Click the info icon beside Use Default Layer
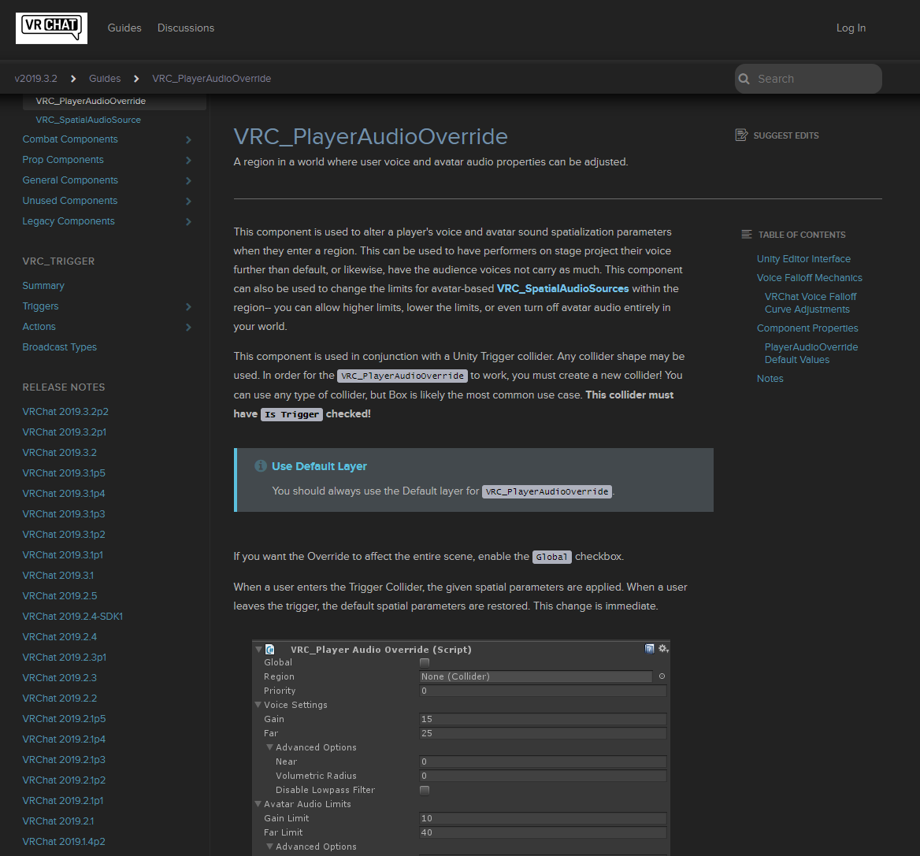This screenshot has width=920, height=856. click(261, 466)
